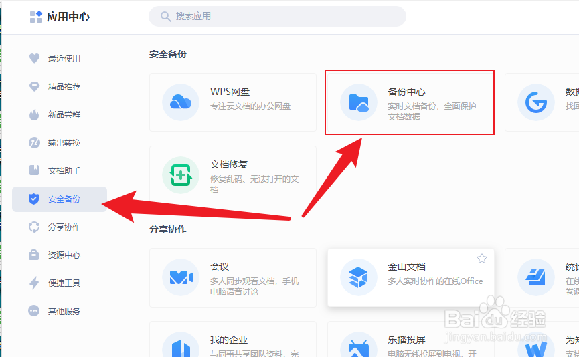The width and height of the screenshot is (579, 357).
Task: Click the heart icon beside 最近使用
Action: pos(34,58)
